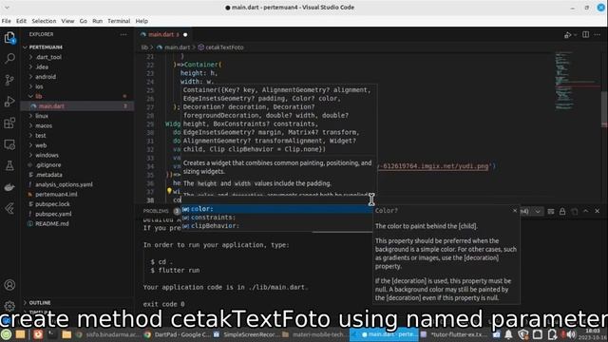
Task: Open the Manage gear icon
Action: pos(9,306)
